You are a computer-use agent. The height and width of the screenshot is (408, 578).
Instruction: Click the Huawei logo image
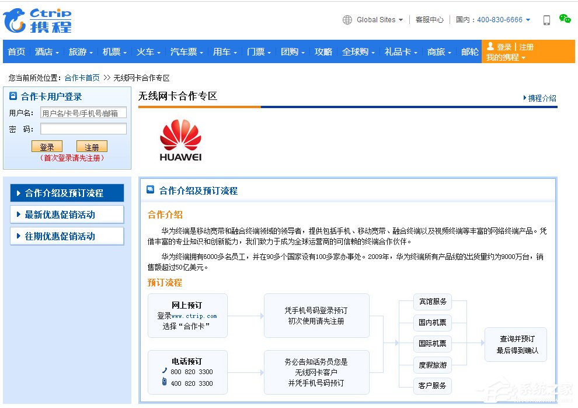point(180,140)
